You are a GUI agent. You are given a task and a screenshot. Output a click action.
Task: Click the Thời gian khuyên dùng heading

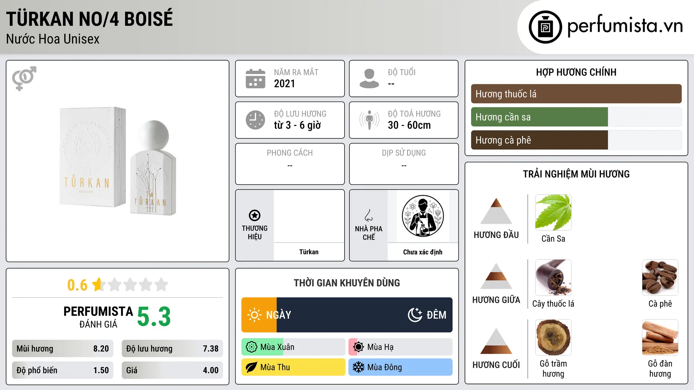(x=347, y=283)
